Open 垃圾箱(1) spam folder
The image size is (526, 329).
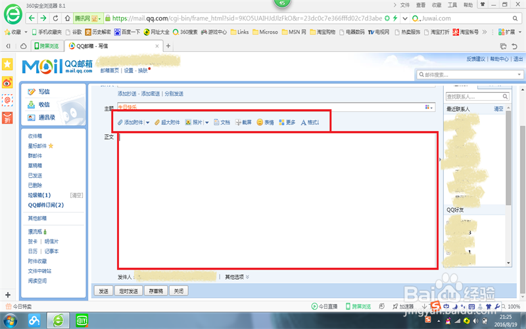[39, 195]
